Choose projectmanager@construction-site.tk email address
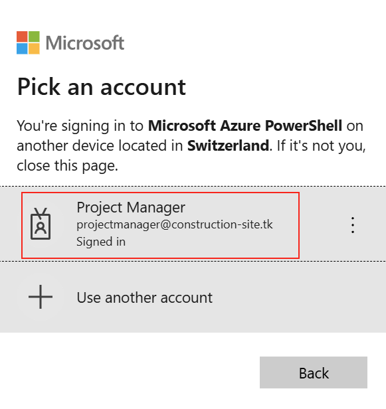 175,225
